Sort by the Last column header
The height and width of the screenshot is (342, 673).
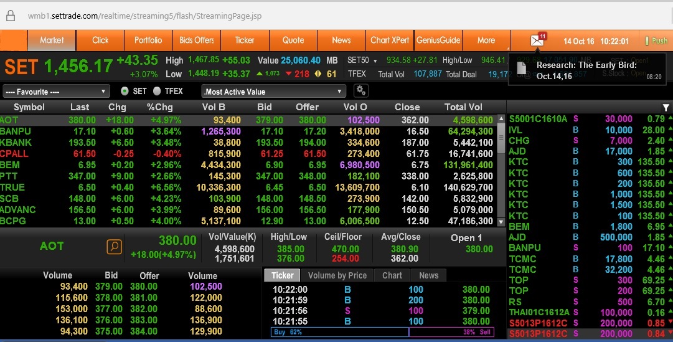coord(80,107)
